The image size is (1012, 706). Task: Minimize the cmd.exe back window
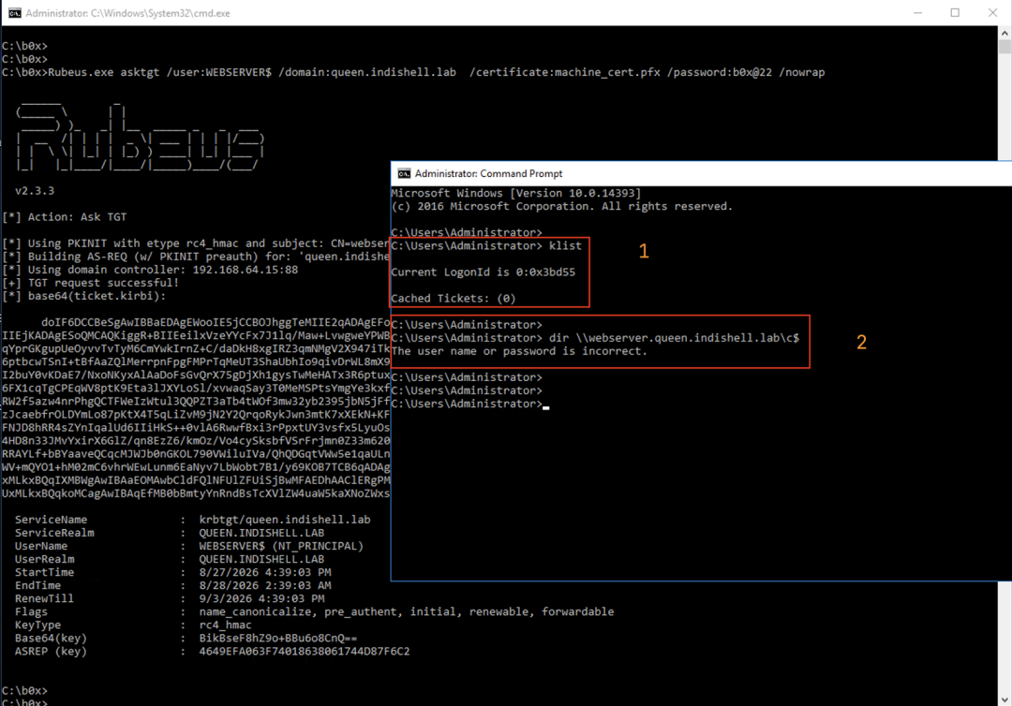(917, 13)
